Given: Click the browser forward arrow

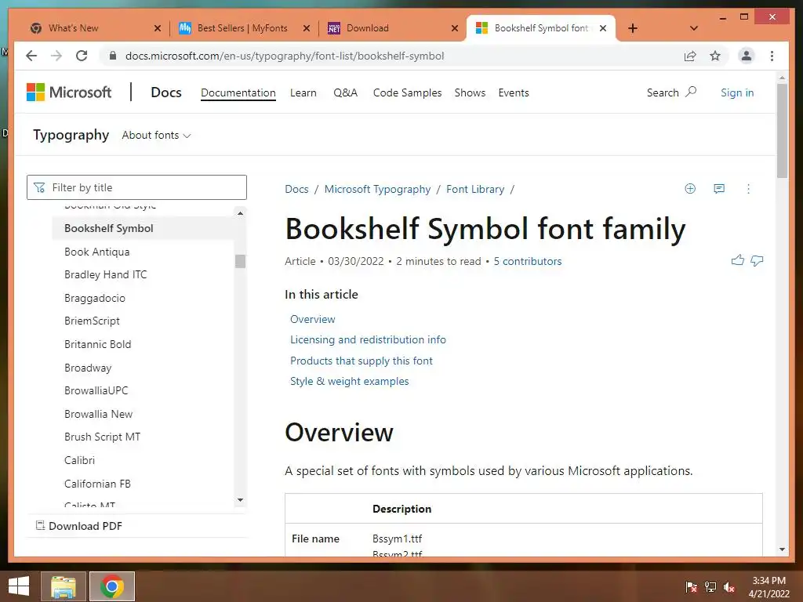Looking at the screenshot, I should 56,56.
